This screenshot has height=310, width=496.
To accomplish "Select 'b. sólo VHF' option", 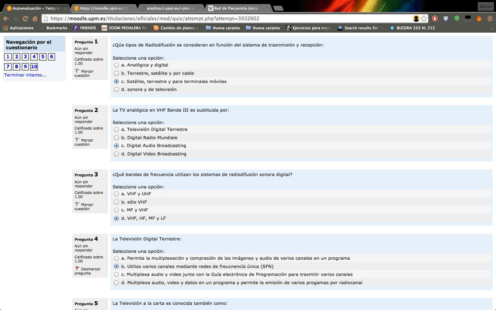I will (116, 202).
